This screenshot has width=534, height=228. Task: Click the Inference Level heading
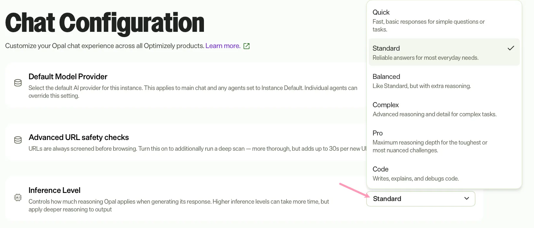(x=54, y=190)
